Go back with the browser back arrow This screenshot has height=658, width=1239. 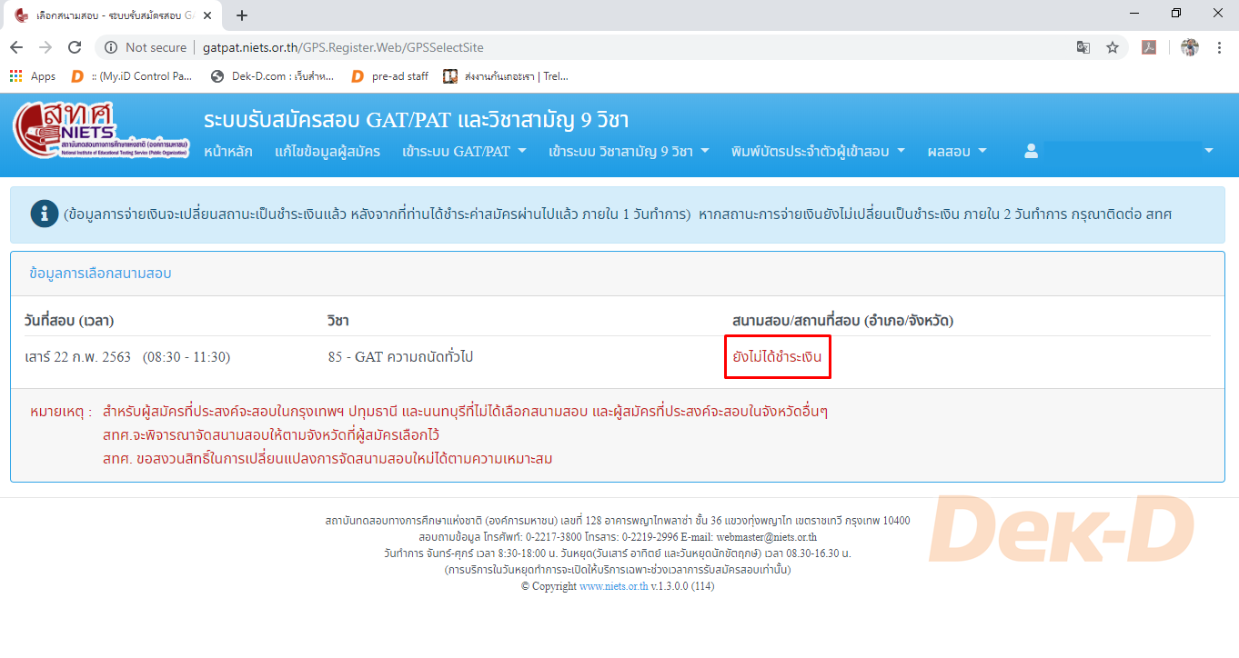pyautogui.click(x=16, y=47)
